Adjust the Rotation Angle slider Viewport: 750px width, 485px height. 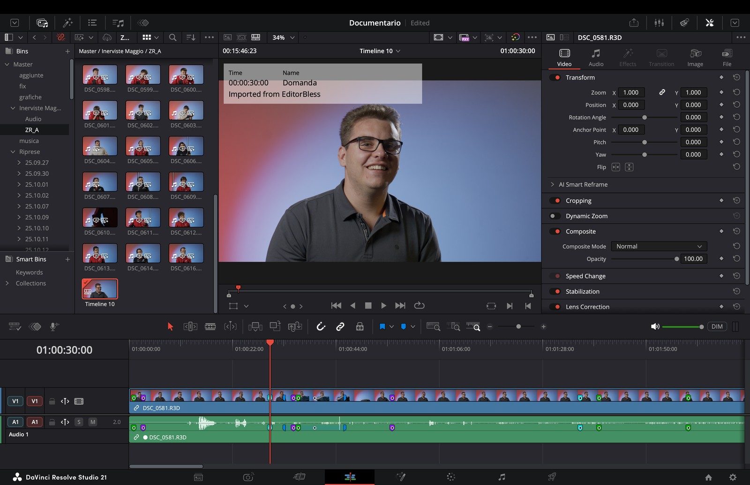point(645,117)
